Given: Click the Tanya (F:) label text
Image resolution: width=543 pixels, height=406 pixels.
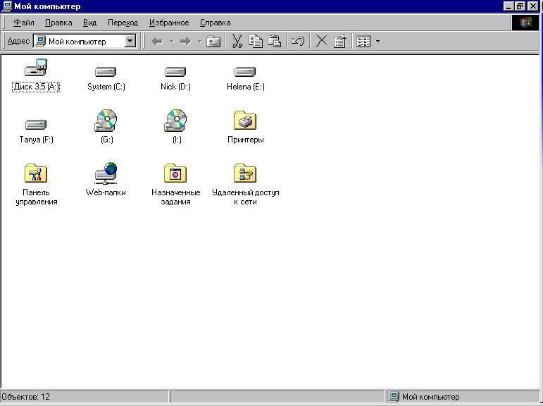Looking at the screenshot, I should pyautogui.click(x=36, y=140).
